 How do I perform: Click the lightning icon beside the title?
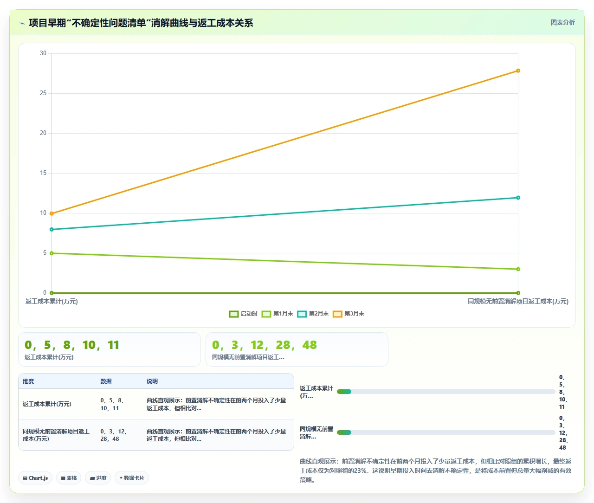[x=22, y=23]
